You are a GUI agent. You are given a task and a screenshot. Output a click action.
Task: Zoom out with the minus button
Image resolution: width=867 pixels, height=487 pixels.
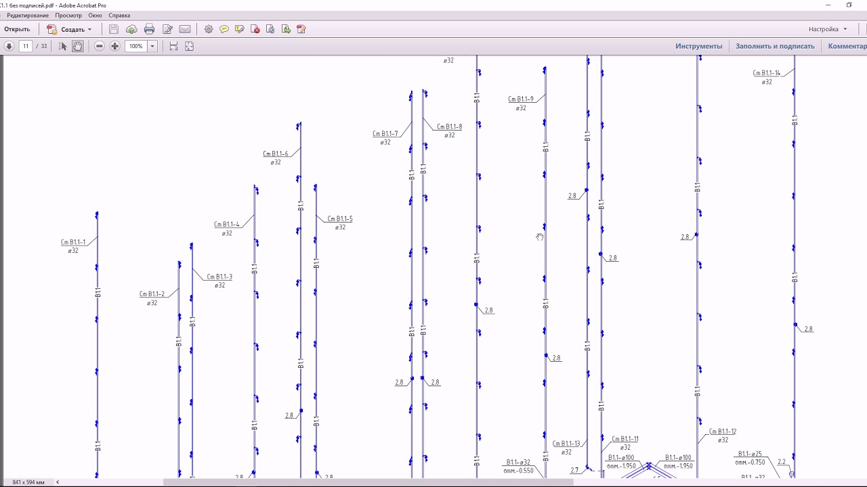[99, 46]
